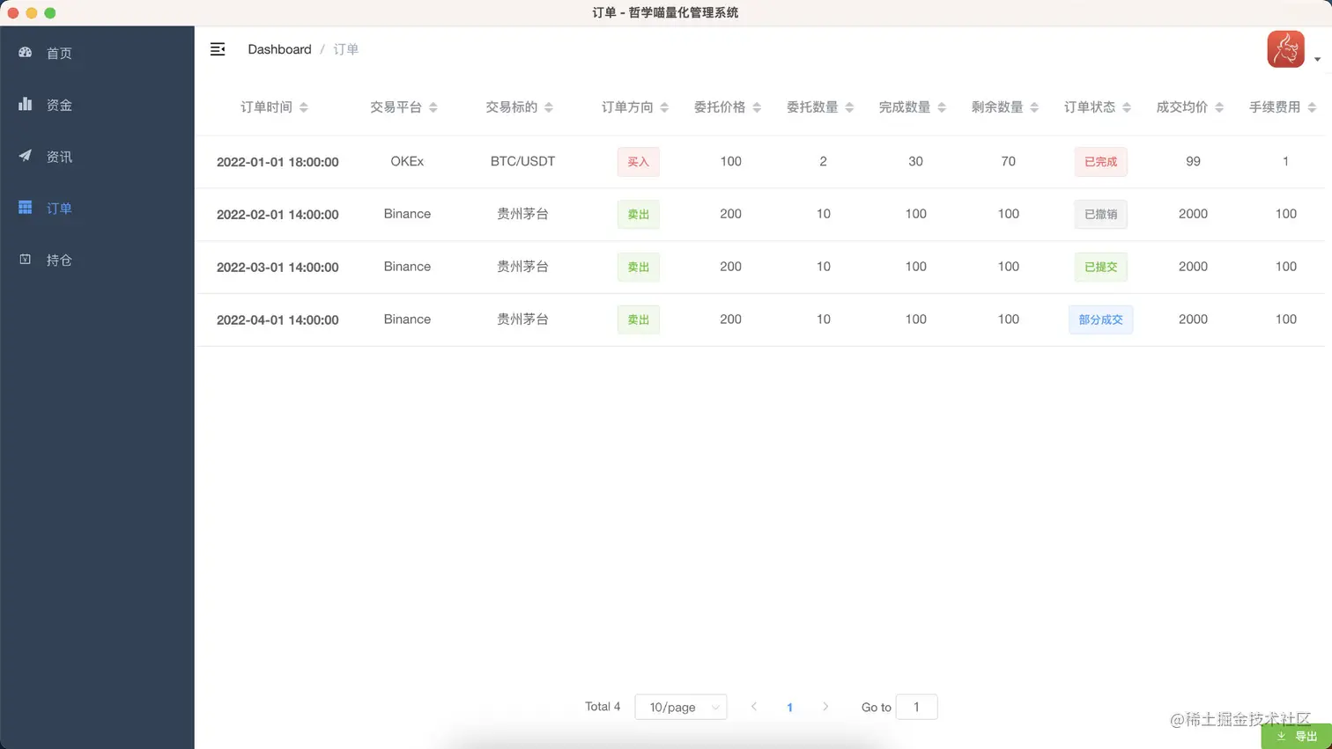The image size is (1332, 749).
Task: Sort by 剩余数量 using sort arrows
Action: (1034, 107)
